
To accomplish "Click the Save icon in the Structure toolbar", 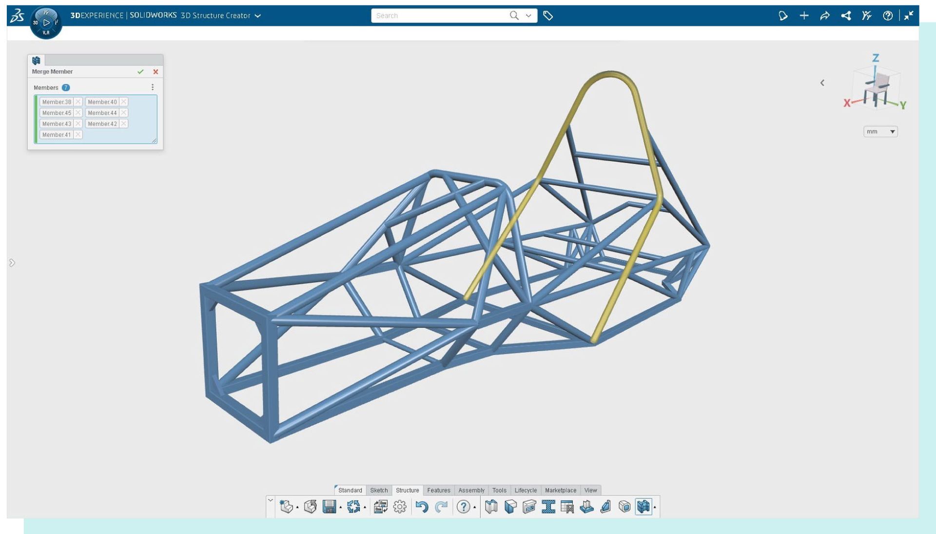I will (330, 507).
